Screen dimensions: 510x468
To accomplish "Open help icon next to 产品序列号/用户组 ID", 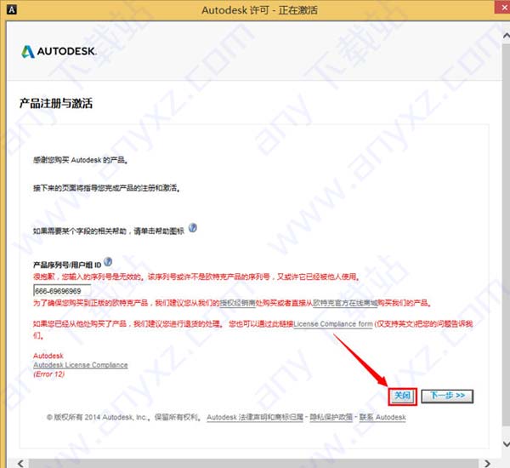I will pos(108,262).
